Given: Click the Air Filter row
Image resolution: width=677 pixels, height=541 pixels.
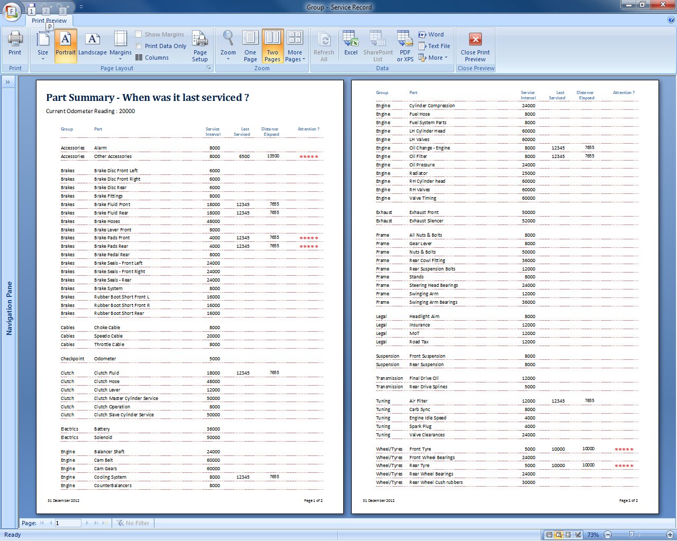Looking at the screenshot, I should pyautogui.click(x=506, y=401).
